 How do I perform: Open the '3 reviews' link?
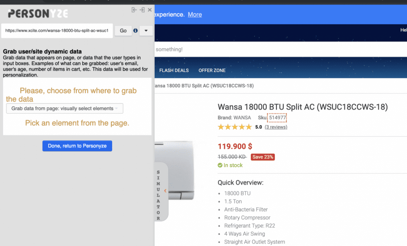(276, 127)
